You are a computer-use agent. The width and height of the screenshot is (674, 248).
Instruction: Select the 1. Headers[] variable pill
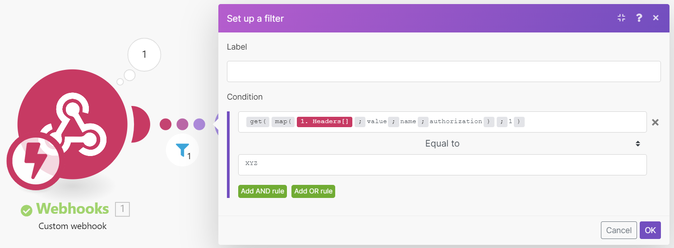point(324,122)
